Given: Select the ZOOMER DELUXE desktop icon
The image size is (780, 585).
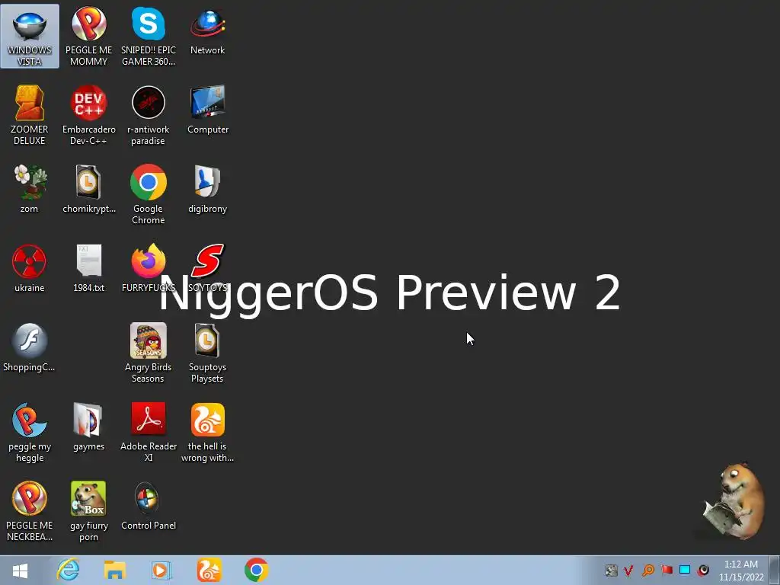Looking at the screenshot, I should tap(30, 116).
